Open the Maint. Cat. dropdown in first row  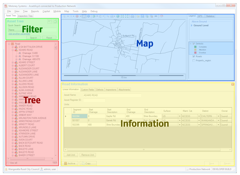pyautogui.click(x=199, y=116)
